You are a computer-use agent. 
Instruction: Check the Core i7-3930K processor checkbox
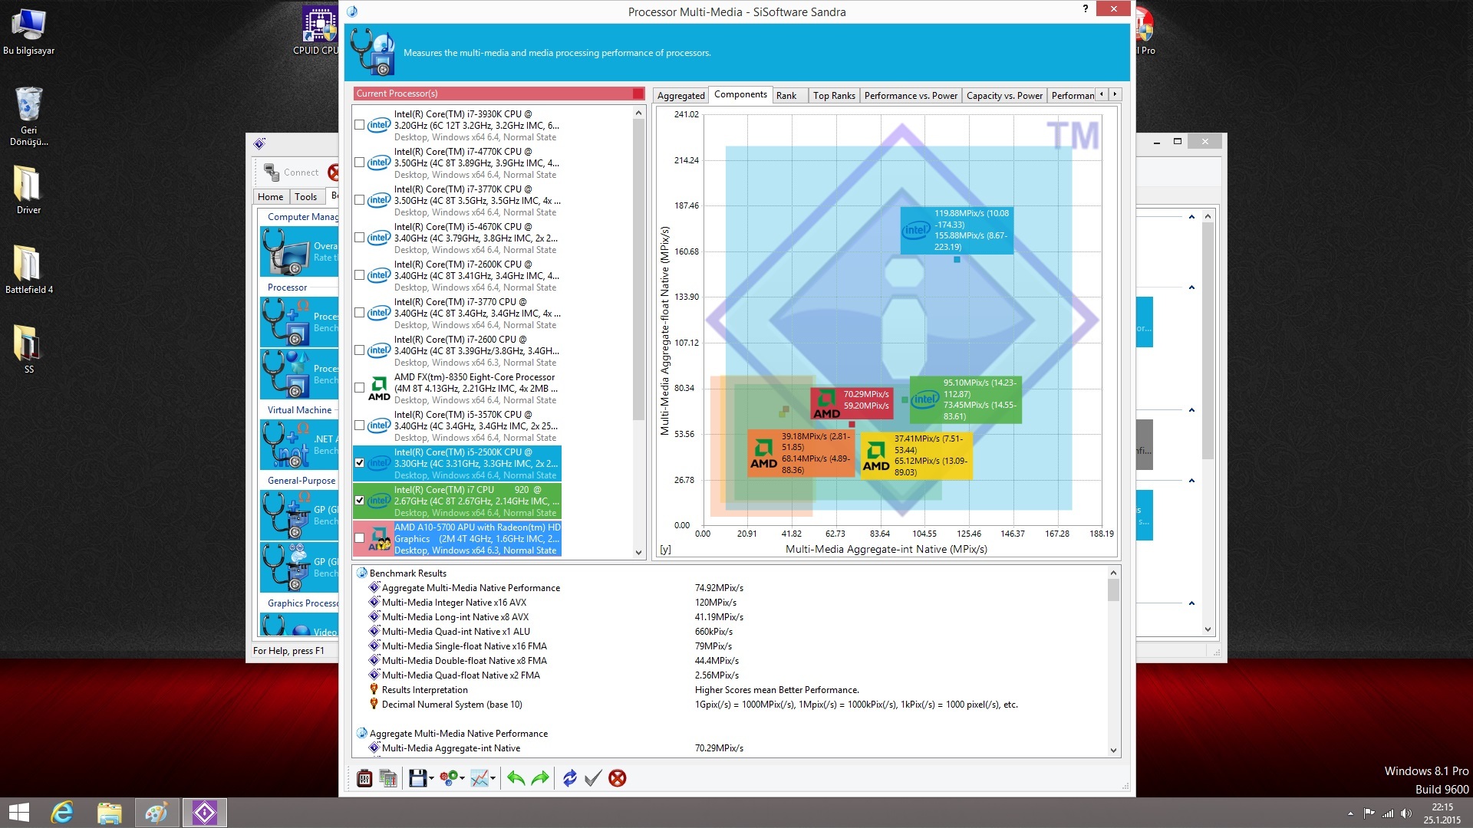click(x=359, y=124)
